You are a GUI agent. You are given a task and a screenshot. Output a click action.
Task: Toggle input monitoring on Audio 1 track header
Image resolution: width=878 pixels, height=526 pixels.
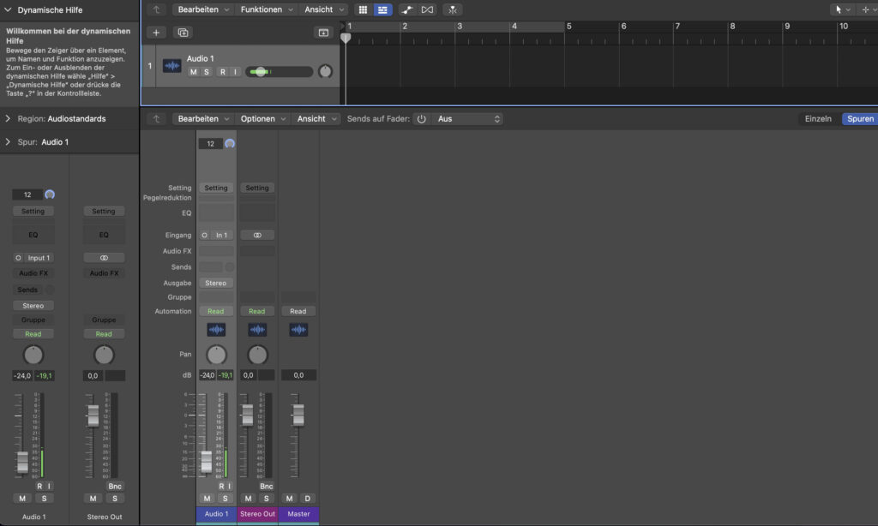(235, 72)
